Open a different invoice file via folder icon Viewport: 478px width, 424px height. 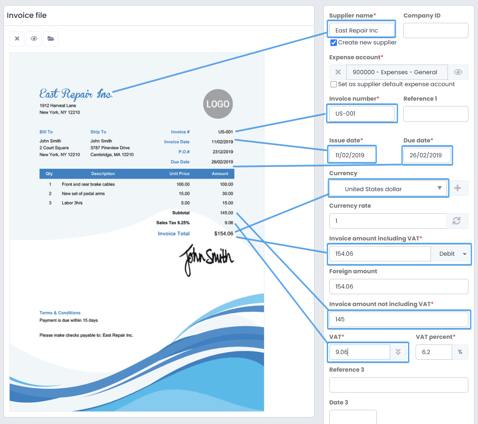pos(50,39)
